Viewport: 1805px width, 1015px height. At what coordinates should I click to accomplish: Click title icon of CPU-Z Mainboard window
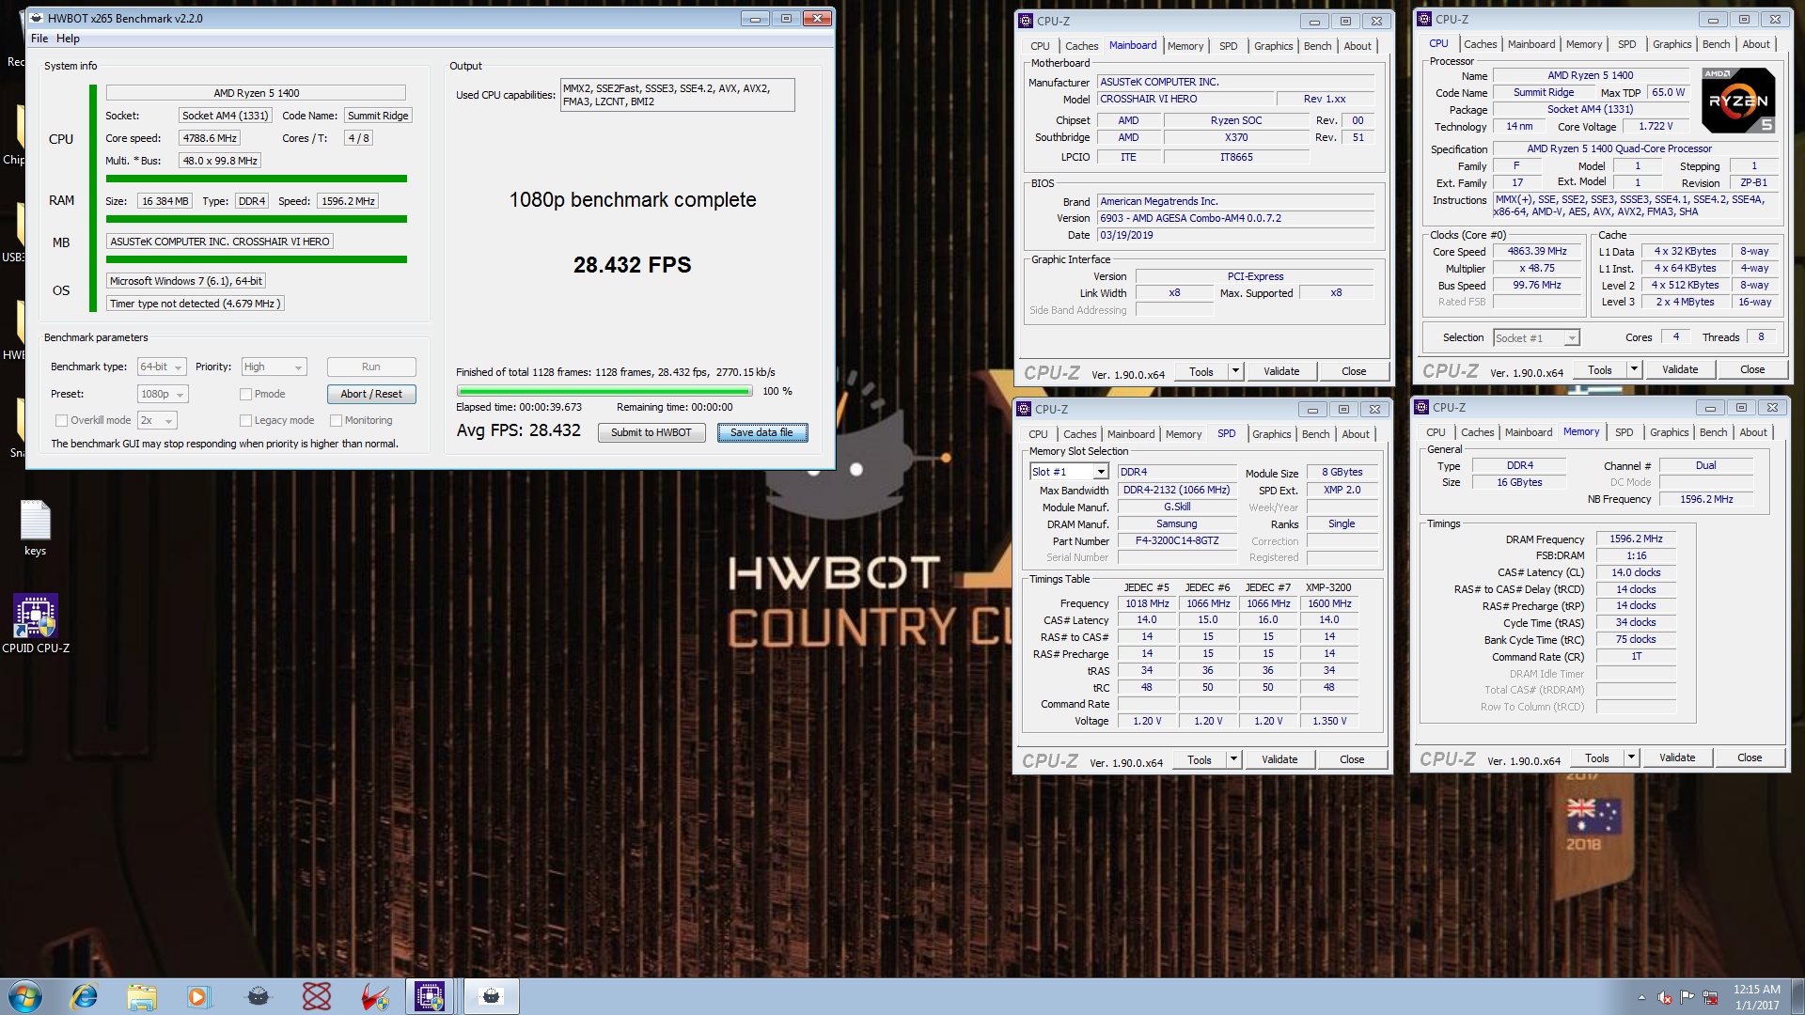pyautogui.click(x=1026, y=21)
